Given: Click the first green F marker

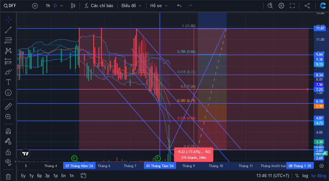Looking at the screenshot, I should (x=74, y=158).
